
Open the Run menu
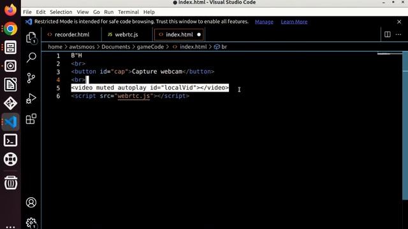[x=109, y=12]
